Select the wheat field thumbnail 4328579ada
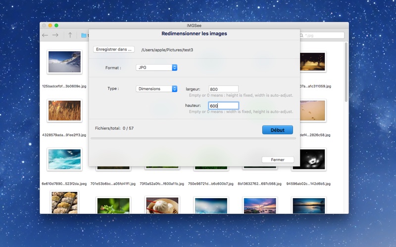Image resolution: width=396 pixels, height=247 pixels. pos(64,111)
